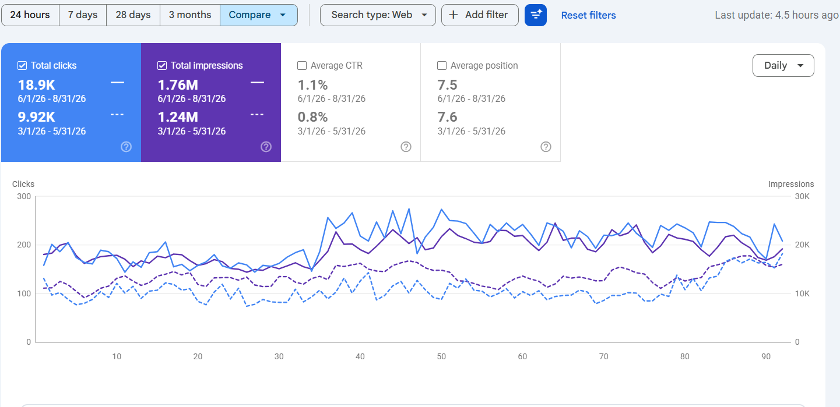840x407 pixels.
Task: Click the 1.76M total impressions value
Action: pos(178,86)
